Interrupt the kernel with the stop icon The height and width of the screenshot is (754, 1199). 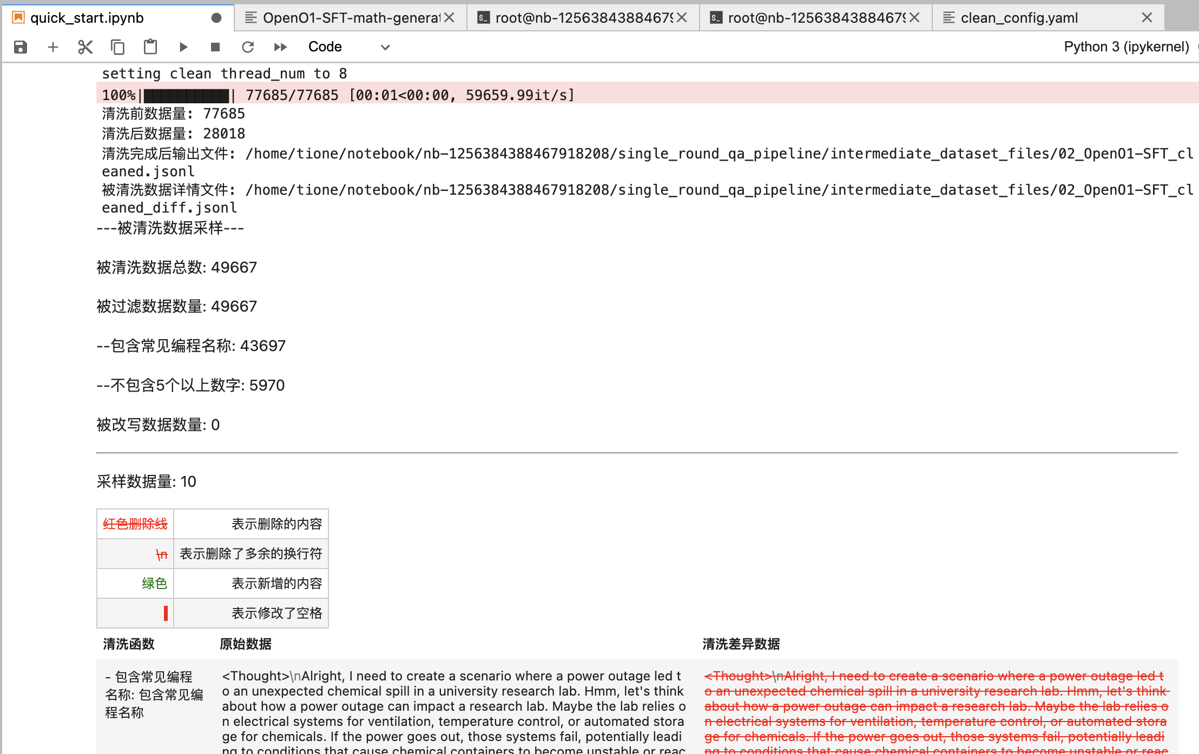pos(215,47)
